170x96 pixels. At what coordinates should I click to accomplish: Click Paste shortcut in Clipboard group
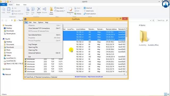click(18, 14)
